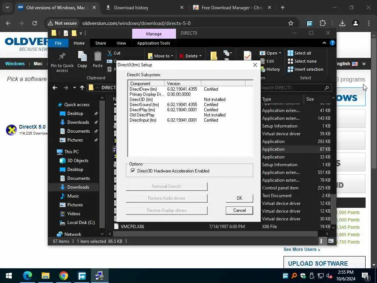Click the Copy icon in the ribbon

[82, 56]
